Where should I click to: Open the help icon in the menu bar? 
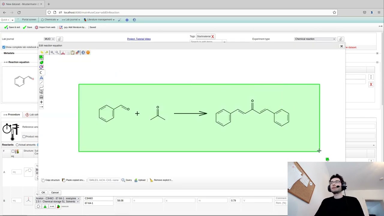[x=134, y=20]
